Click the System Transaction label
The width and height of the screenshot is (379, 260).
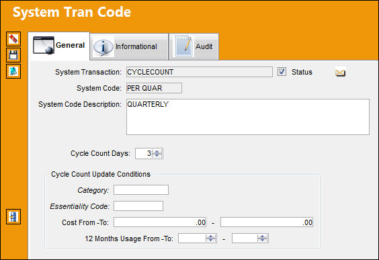pos(88,72)
